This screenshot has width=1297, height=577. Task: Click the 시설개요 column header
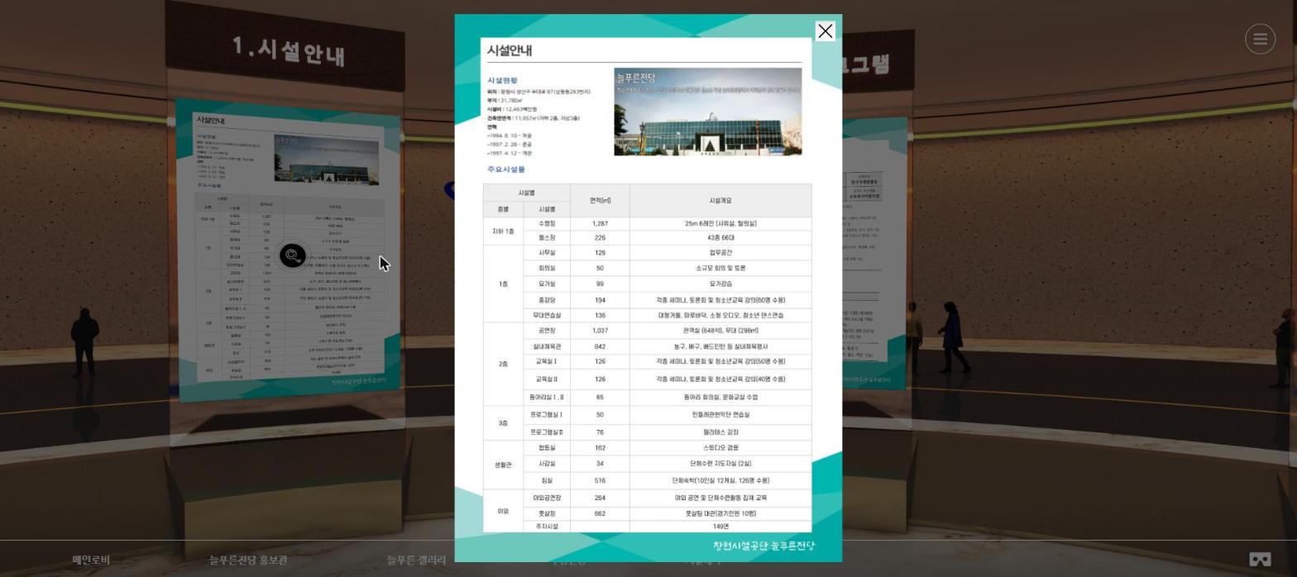pyautogui.click(x=720, y=201)
